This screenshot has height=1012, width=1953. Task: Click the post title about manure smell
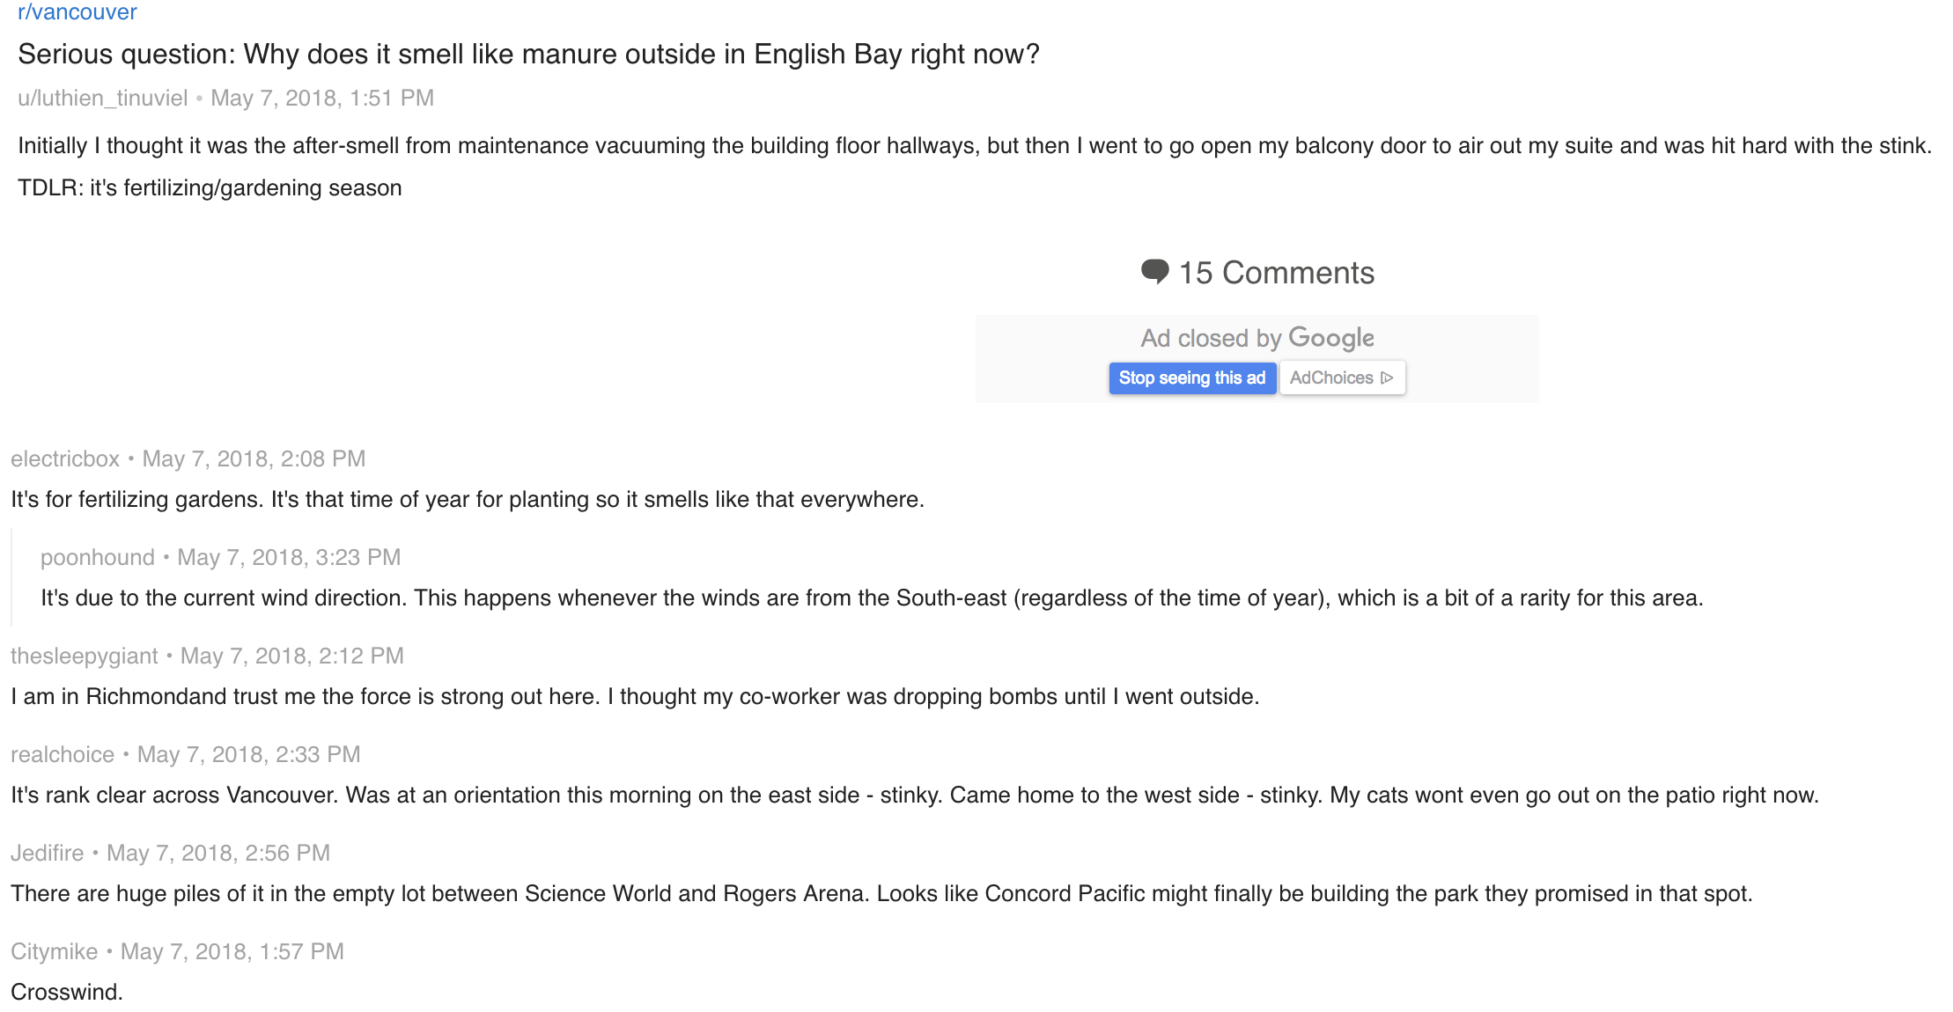528,54
